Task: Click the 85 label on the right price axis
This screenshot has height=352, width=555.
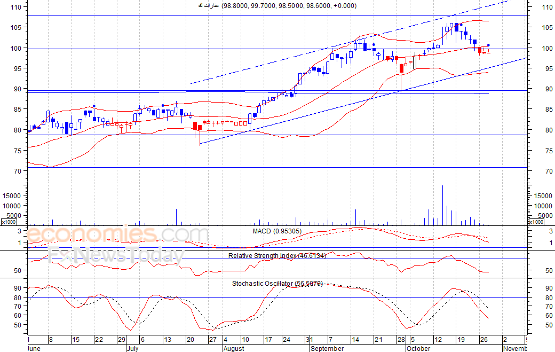Action: [x=549, y=110]
